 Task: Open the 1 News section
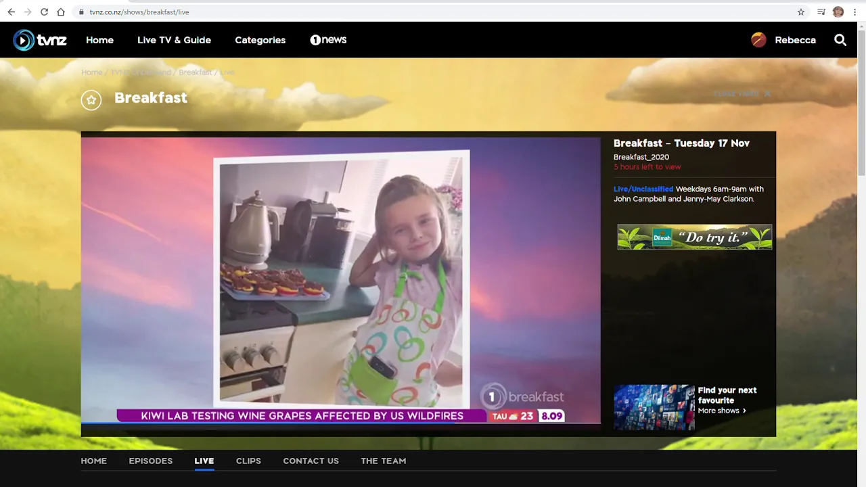328,40
